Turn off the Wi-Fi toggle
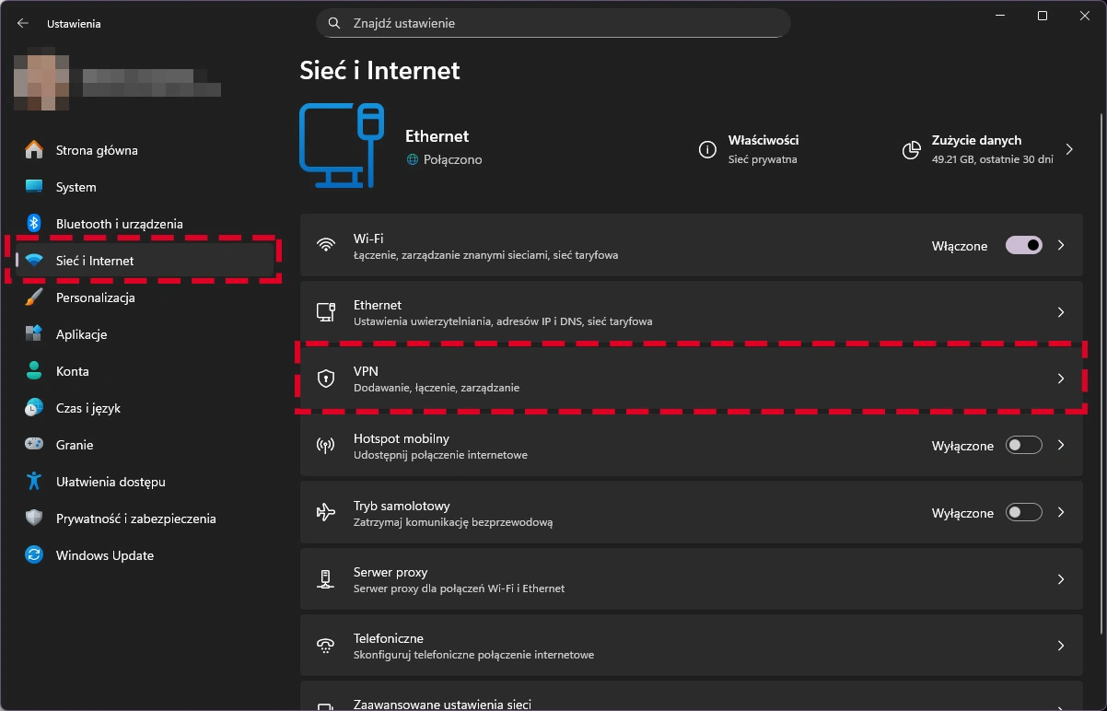 1023,245
